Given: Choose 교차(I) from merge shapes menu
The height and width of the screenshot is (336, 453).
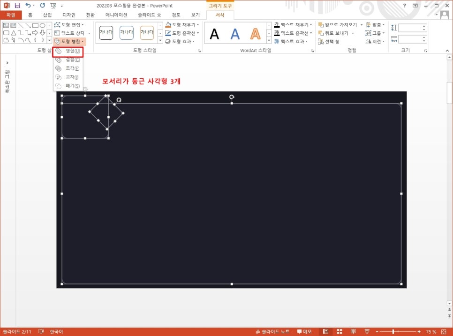Looking at the screenshot, I should point(68,77).
